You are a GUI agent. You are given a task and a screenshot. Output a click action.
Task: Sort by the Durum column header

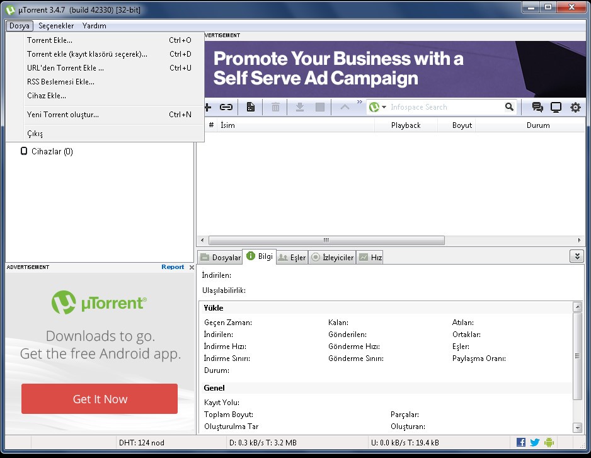[x=531, y=125]
